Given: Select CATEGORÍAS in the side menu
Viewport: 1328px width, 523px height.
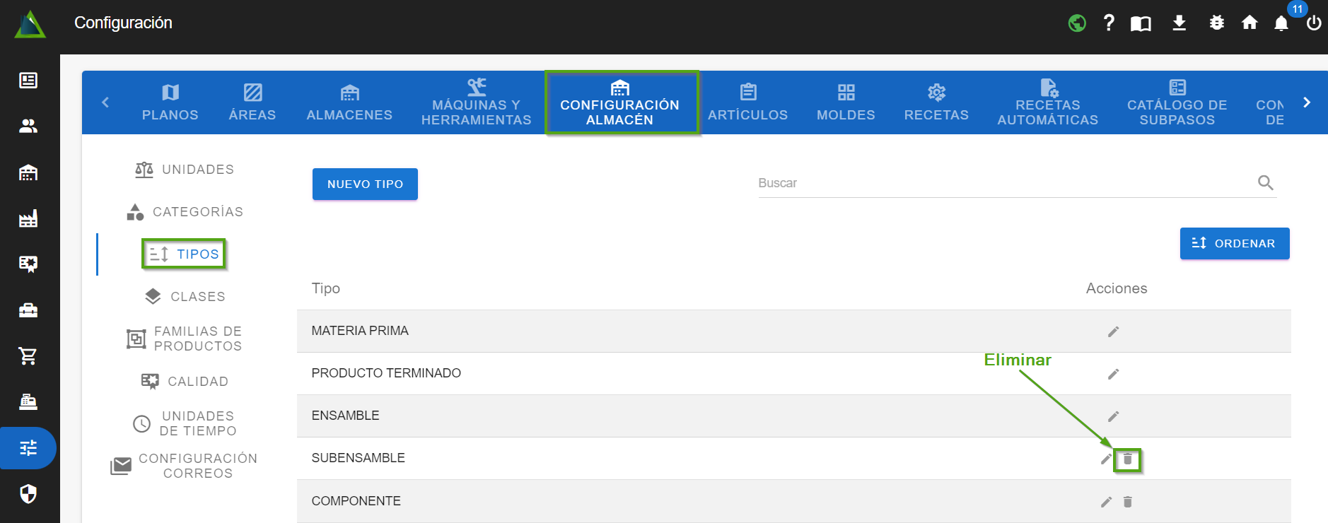Looking at the screenshot, I should [x=185, y=212].
